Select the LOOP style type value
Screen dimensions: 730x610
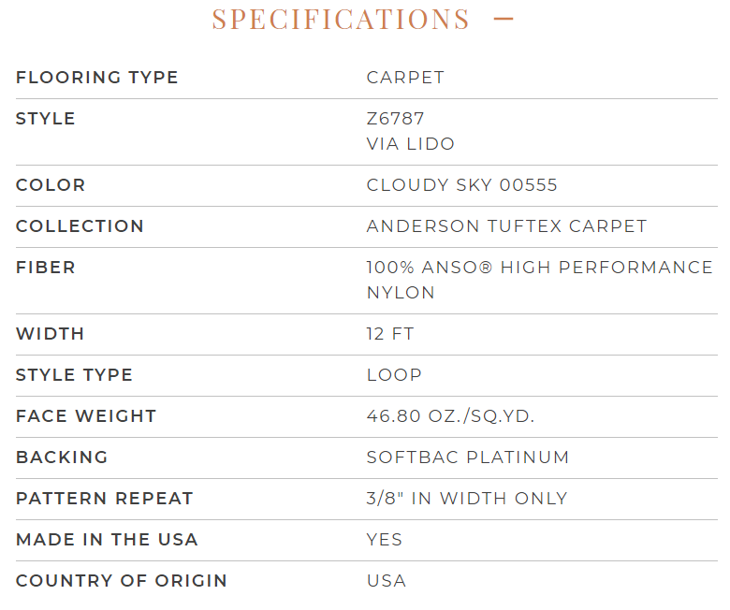point(394,375)
